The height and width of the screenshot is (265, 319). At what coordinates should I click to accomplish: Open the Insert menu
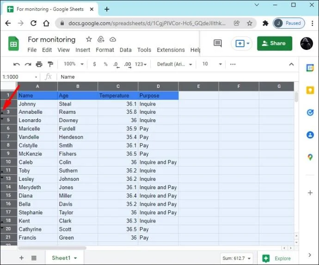[x=83, y=50]
